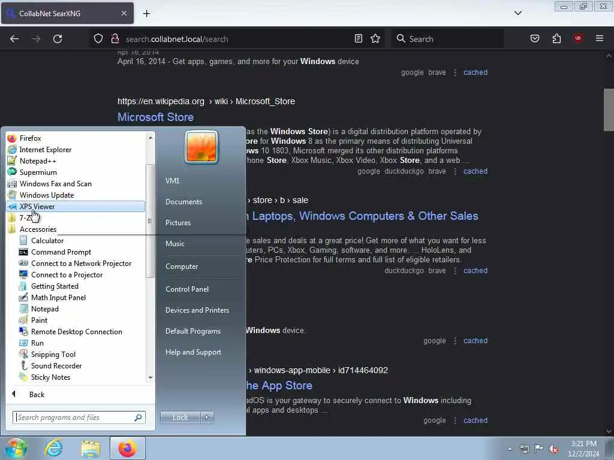Click the Search programs and files box
The width and height of the screenshot is (614, 460).
click(x=79, y=417)
